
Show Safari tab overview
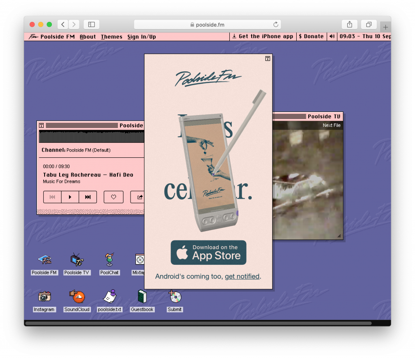[369, 24]
